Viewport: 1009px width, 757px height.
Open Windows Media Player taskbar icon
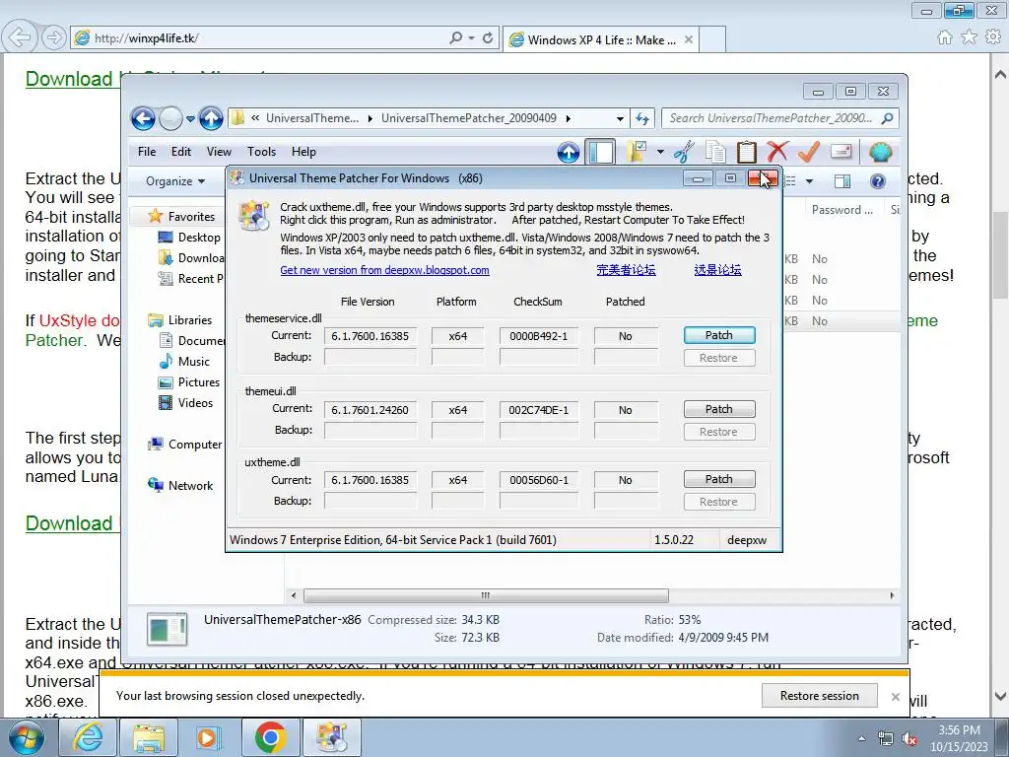pos(209,737)
